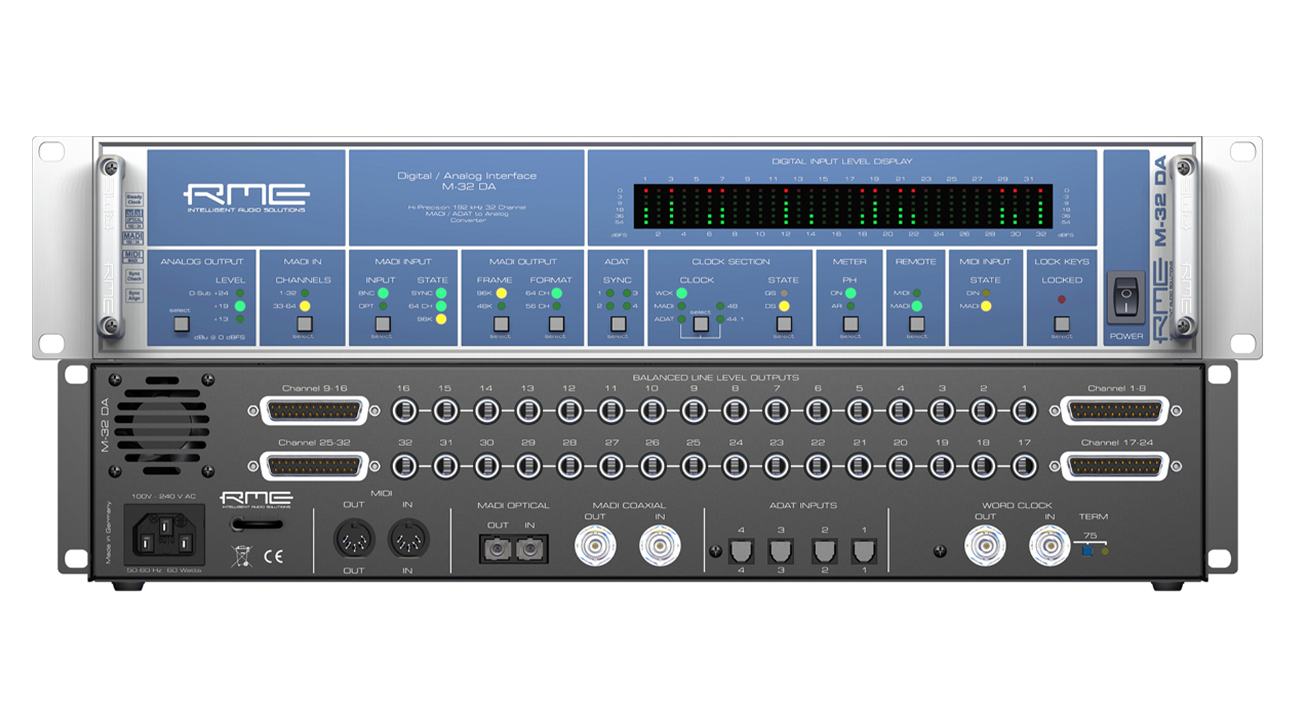Select the Channel 25-32 D-sub connector
The image size is (1295, 728).
coord(314,466)
